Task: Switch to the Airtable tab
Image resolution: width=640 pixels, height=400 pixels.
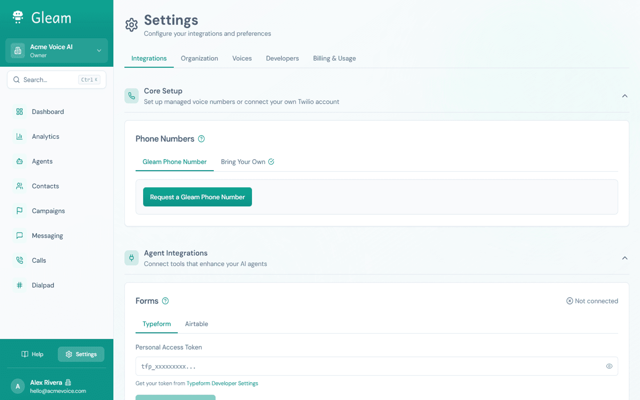Action: 196,324
